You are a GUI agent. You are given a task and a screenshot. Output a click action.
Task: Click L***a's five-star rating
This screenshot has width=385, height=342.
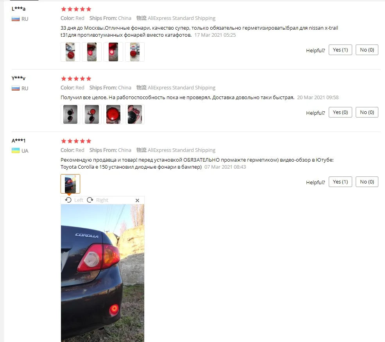(76, 9)
